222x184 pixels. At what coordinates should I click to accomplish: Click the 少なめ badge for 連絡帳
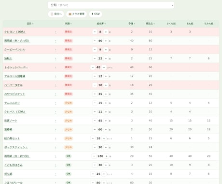pyautogui.click(x=68, y=129)
